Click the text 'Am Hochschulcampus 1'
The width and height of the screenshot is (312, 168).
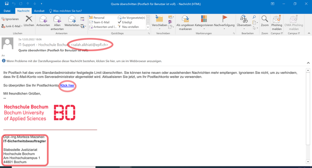pos(22,158)
